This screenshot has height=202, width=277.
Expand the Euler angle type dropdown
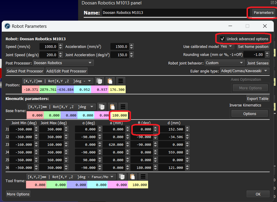(244, 71)
